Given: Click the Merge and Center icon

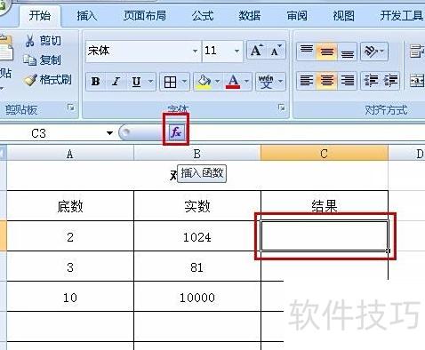Looking at the screenshot, I should click(x=417, y=81).
